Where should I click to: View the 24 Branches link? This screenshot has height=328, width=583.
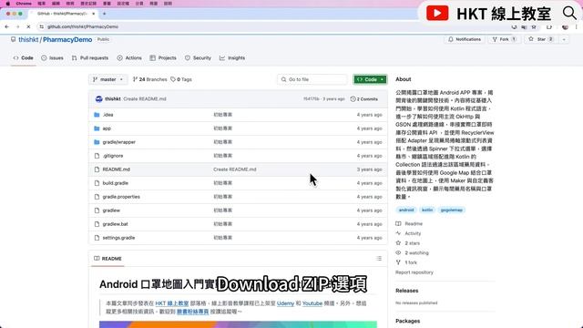[x=149, y=79]
